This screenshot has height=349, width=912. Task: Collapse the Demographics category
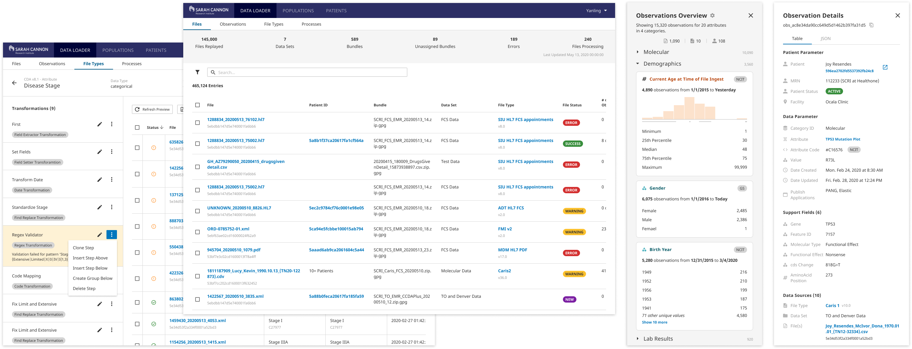(638, 64)
